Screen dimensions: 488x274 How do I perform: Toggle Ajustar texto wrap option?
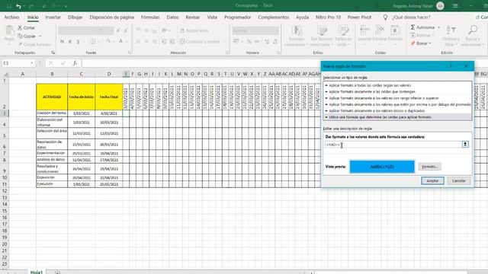click(194, 30)
